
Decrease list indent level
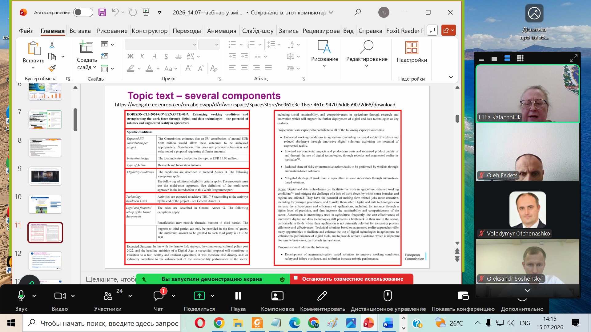pyautogui.click(x=232, y=56)
